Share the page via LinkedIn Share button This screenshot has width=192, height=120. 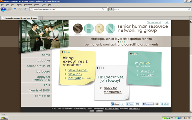115,104
